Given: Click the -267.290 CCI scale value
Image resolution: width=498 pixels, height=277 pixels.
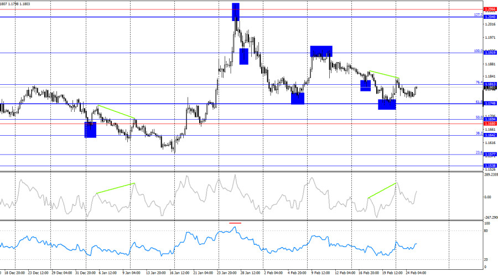Looking at the screenshot, I should 491,218.
